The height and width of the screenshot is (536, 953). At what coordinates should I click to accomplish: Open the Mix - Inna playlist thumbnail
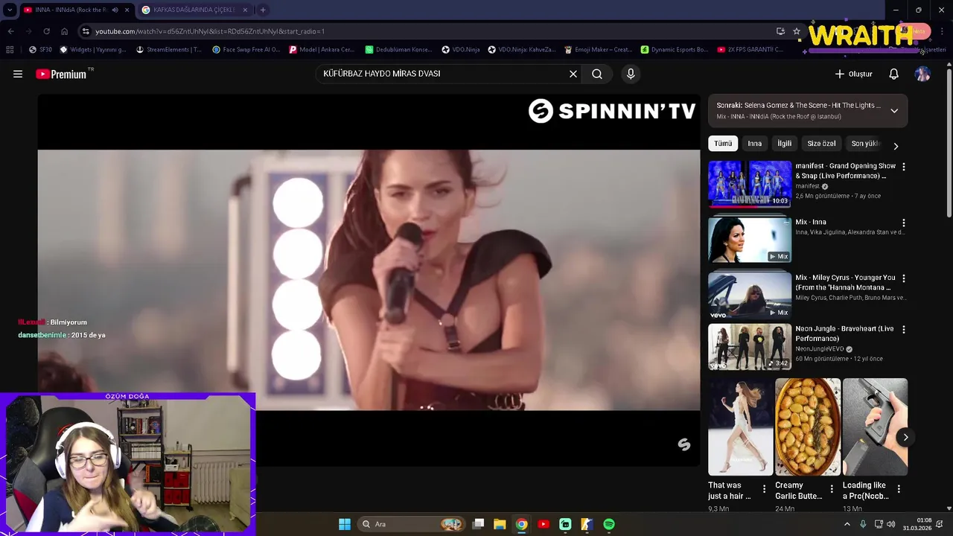(x=750, y=239)
